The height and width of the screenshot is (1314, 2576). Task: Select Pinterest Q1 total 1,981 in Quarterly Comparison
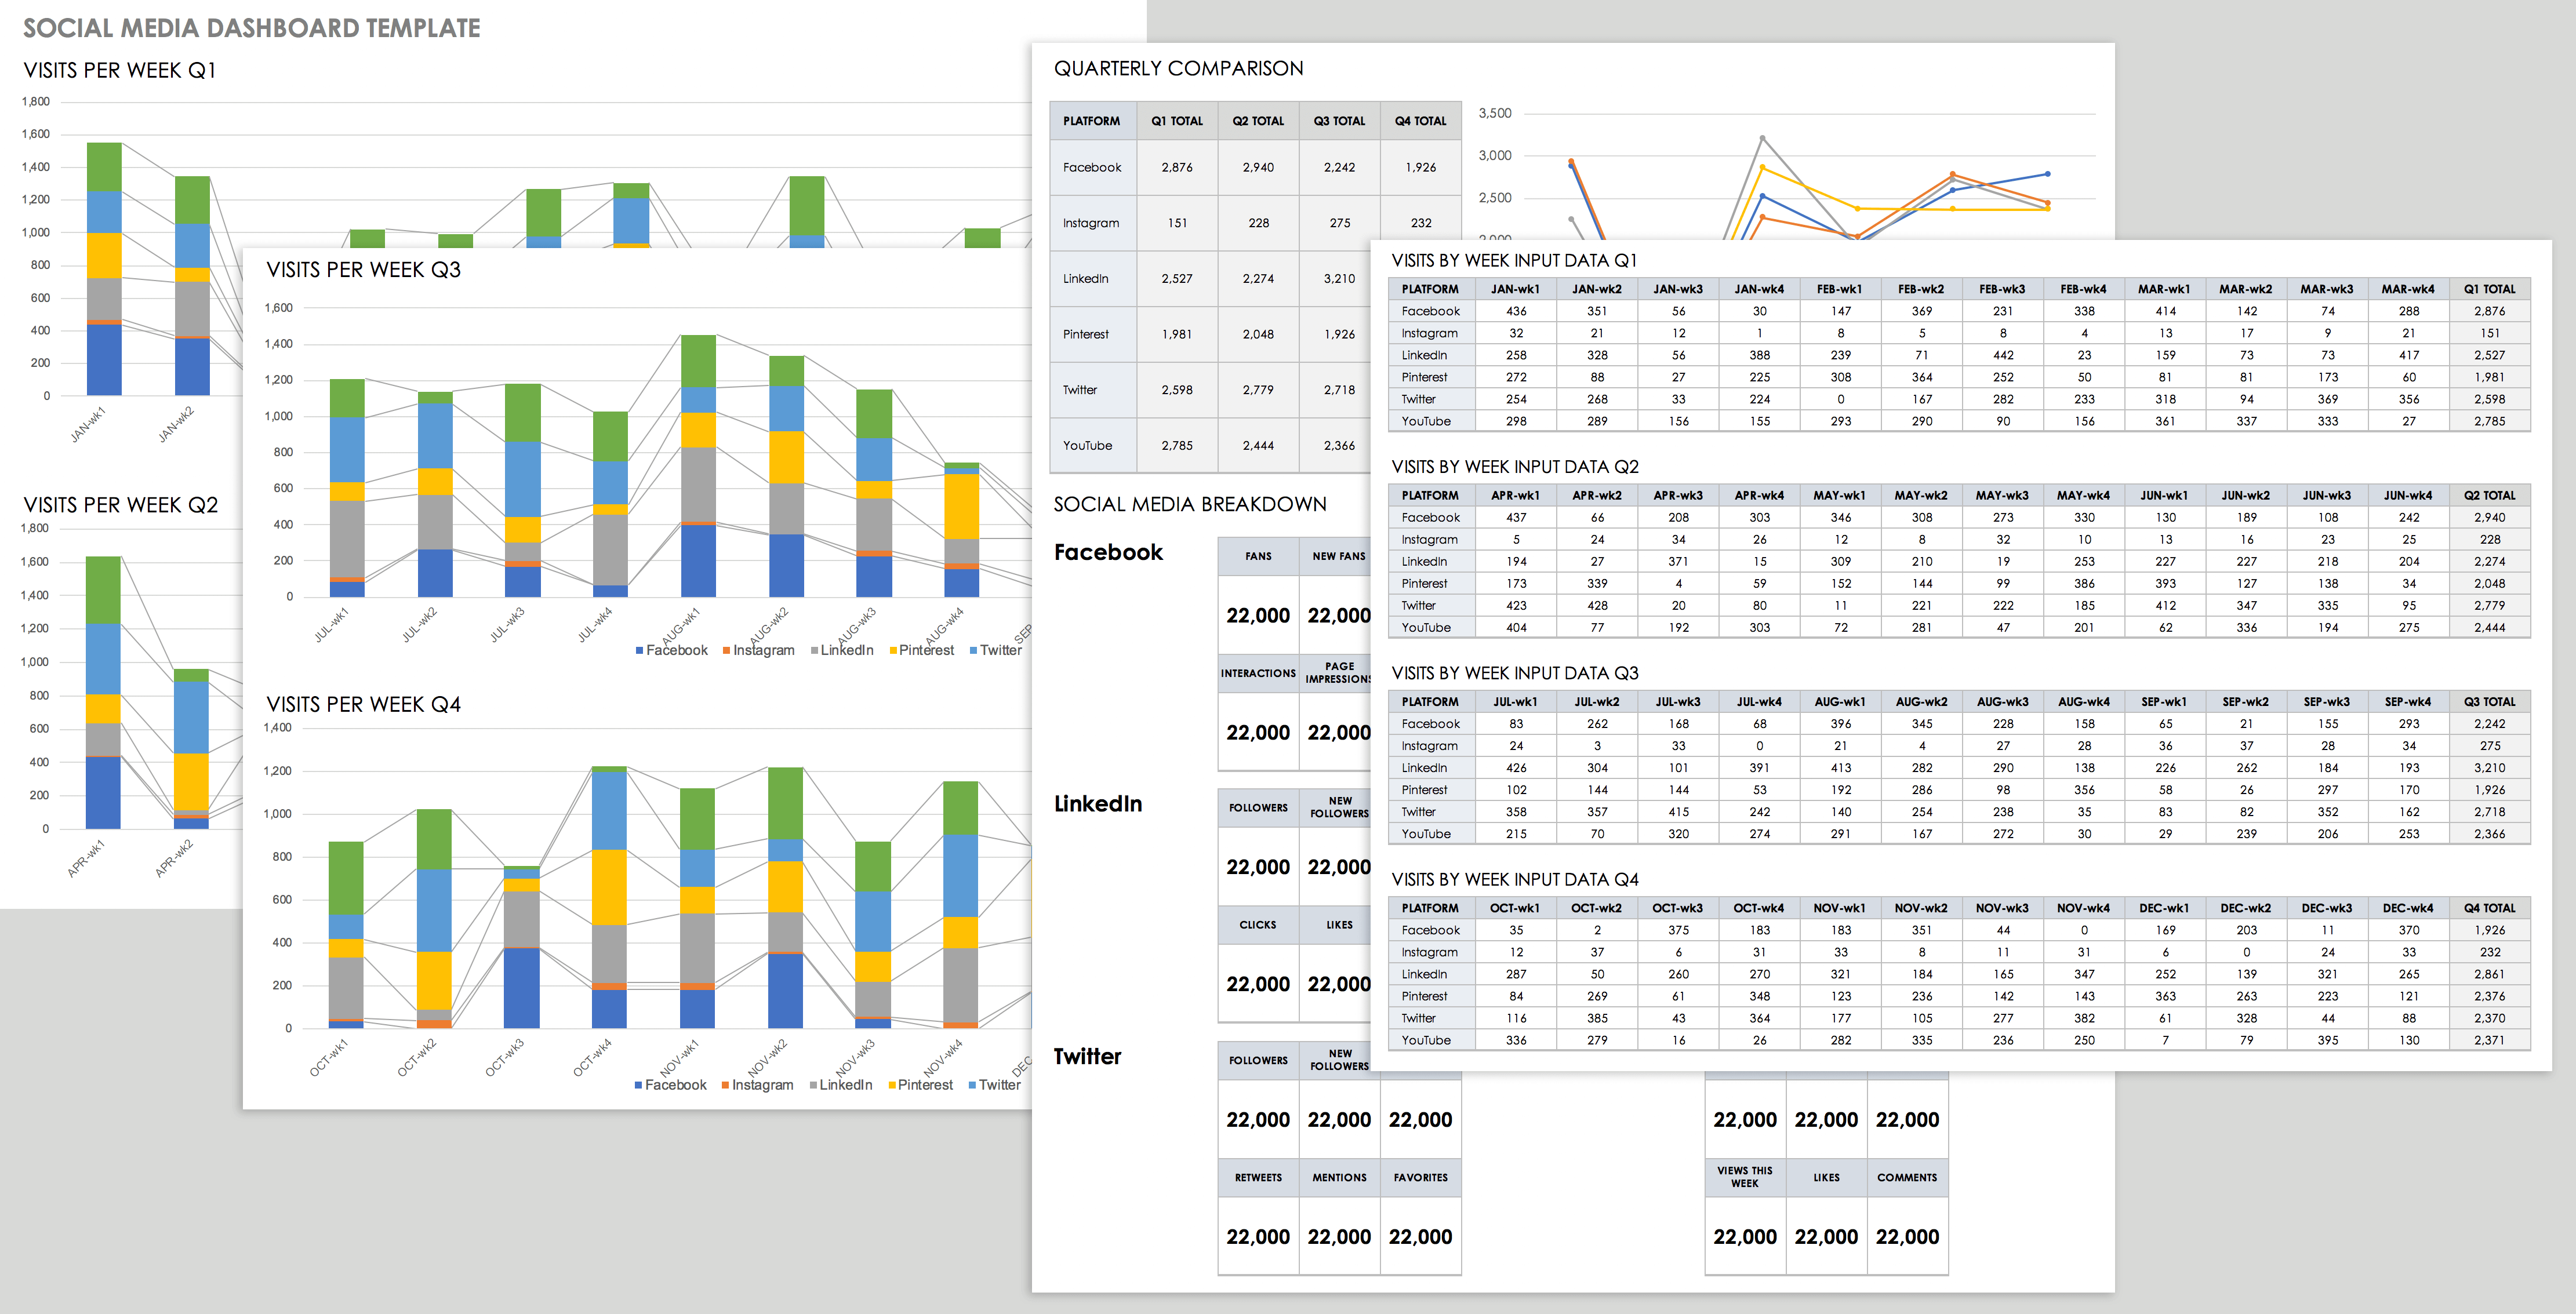pyautogui.click(x=1177, y=334)
